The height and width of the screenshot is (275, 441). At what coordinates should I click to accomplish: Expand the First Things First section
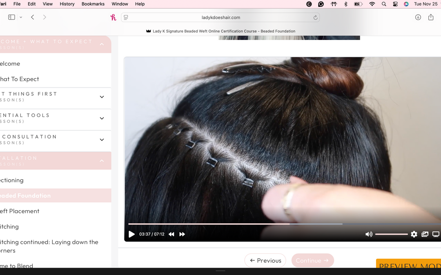point(102,97)
